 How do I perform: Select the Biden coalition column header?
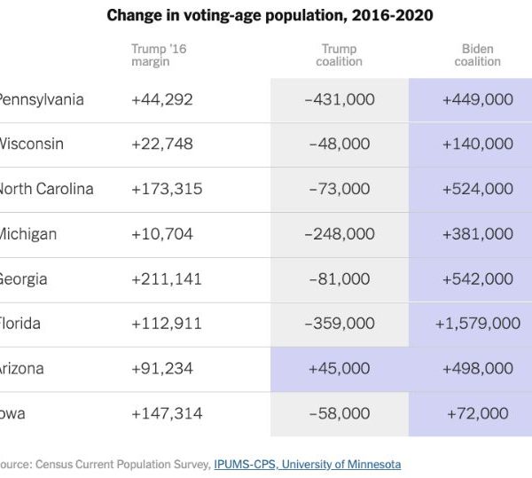477,55
